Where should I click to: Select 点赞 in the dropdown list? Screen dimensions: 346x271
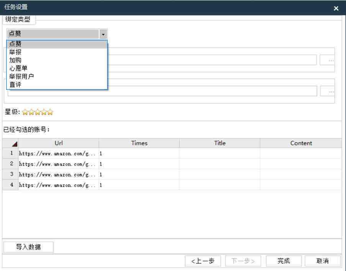[x=57, y=44]
